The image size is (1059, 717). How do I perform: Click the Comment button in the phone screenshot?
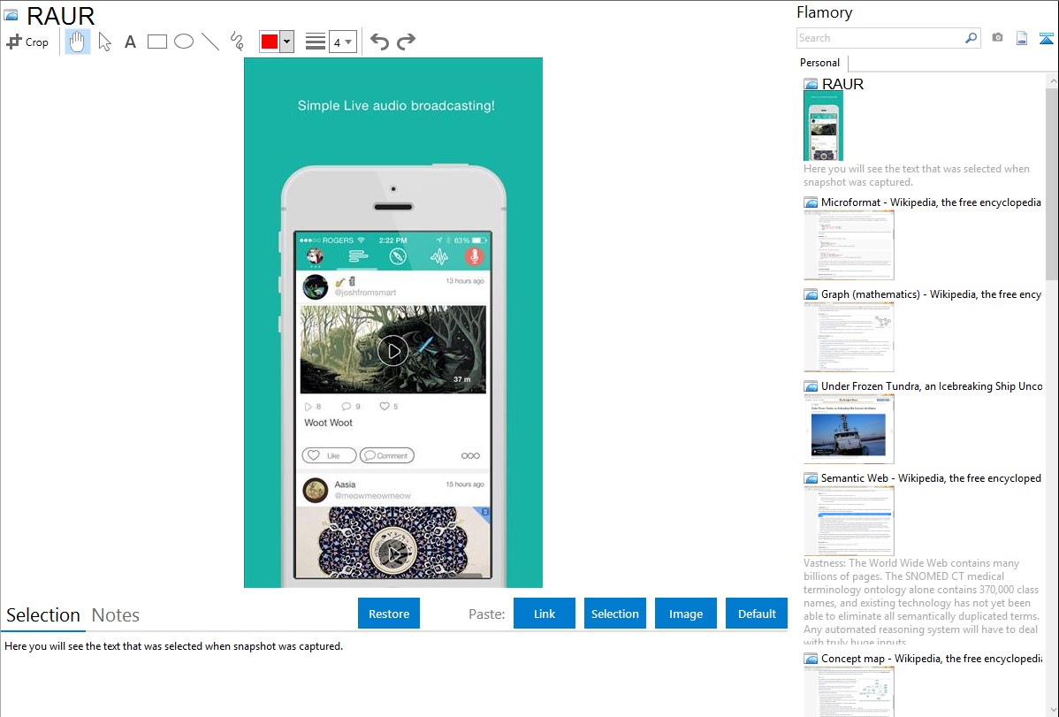(387, 455)
